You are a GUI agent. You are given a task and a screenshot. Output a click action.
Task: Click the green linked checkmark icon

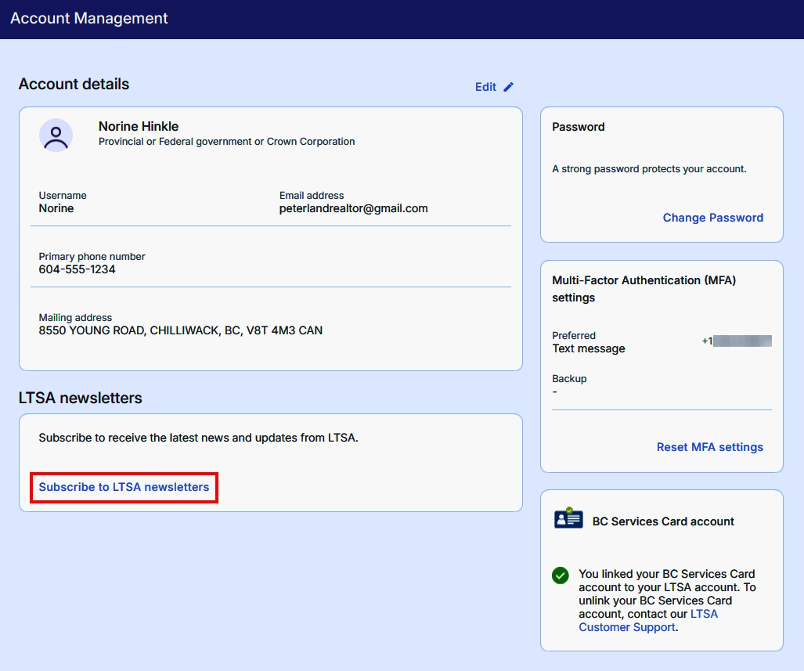click(x=561, y=575)
